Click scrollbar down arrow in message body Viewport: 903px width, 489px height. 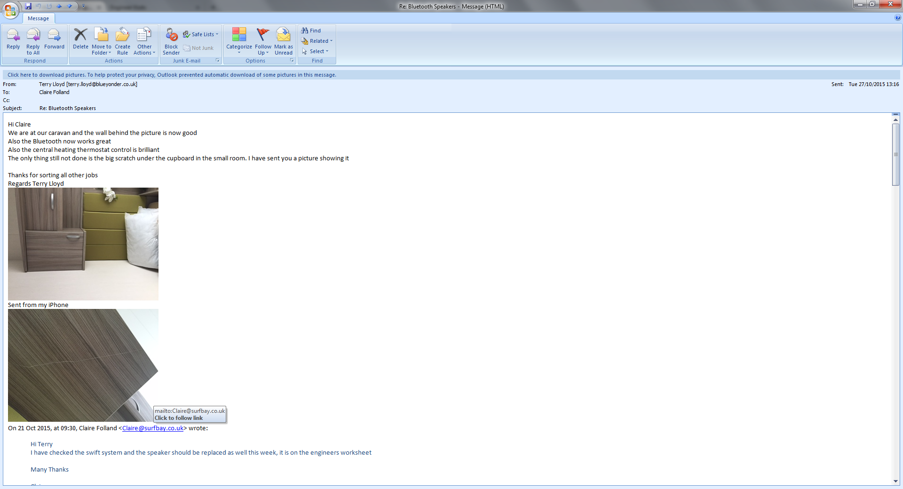point(896,481)
